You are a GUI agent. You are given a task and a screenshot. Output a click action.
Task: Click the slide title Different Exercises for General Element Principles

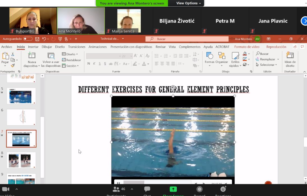tap(164, 90)
